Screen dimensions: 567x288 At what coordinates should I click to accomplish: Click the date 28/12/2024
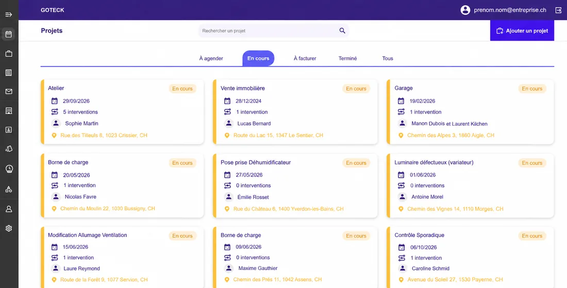pos(248,101)
